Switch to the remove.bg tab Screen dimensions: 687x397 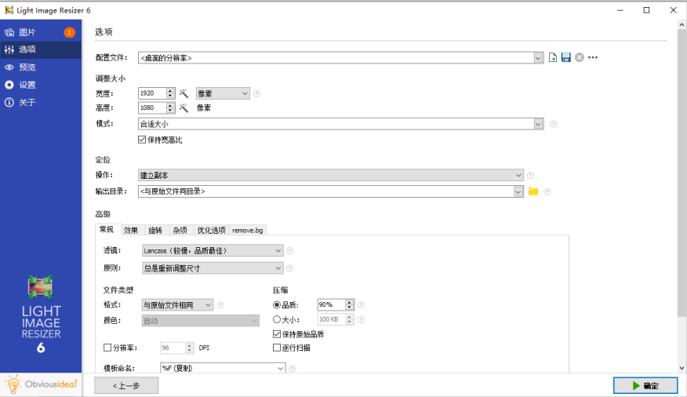pyautogui.click(x=248, y=231)
